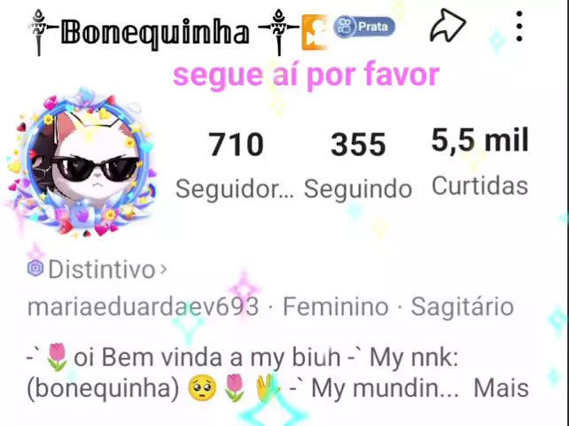View the 710 Seguidores list
This screenshot has height=426, width=569.
tap(235, 165)
